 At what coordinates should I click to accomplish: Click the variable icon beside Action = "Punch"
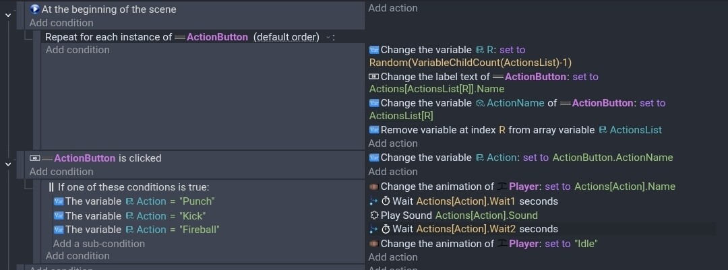59,201
